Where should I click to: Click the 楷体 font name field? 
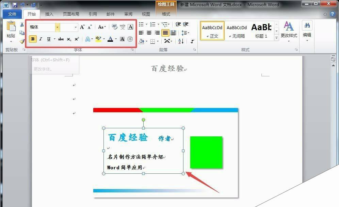[x=42, y=27]
